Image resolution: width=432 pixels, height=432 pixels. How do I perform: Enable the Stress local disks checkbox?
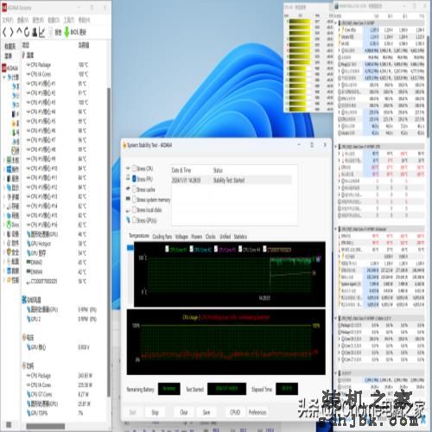pyautogui.click(x=135, y=210)
